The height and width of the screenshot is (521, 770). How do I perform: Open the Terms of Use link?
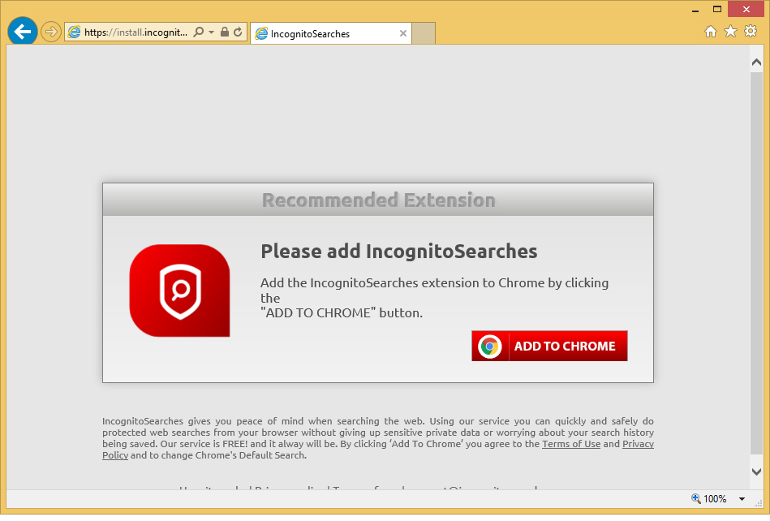[x=571, y=444]
